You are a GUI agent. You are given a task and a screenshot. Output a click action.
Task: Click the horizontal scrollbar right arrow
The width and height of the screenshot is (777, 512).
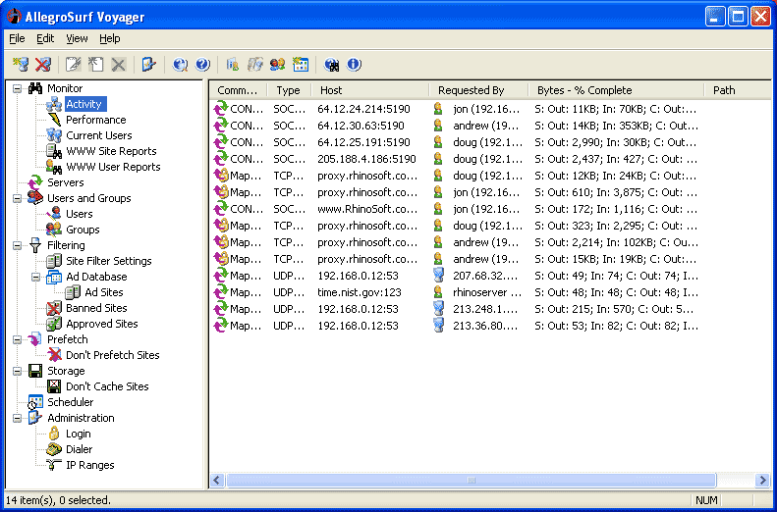763,480
